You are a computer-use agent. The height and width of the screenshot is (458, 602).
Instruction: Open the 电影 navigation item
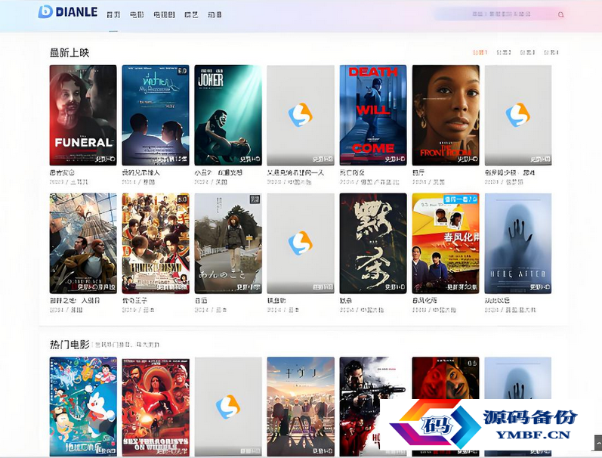point(137,14)
